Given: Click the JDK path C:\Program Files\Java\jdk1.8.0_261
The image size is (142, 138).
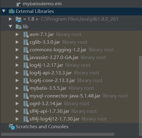Looking at the screenshot, I should click(x=79, y=19).
